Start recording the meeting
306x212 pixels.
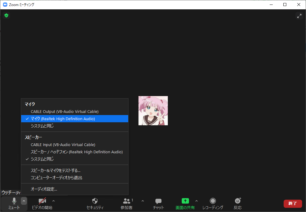pos(213,203)
